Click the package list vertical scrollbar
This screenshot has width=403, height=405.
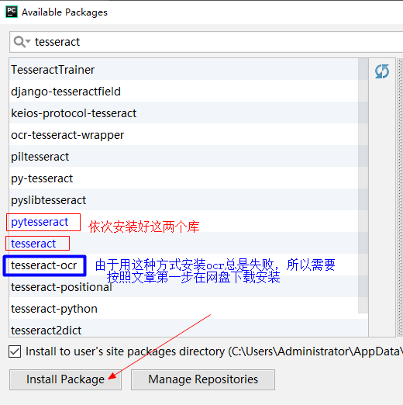click(363, 185)
